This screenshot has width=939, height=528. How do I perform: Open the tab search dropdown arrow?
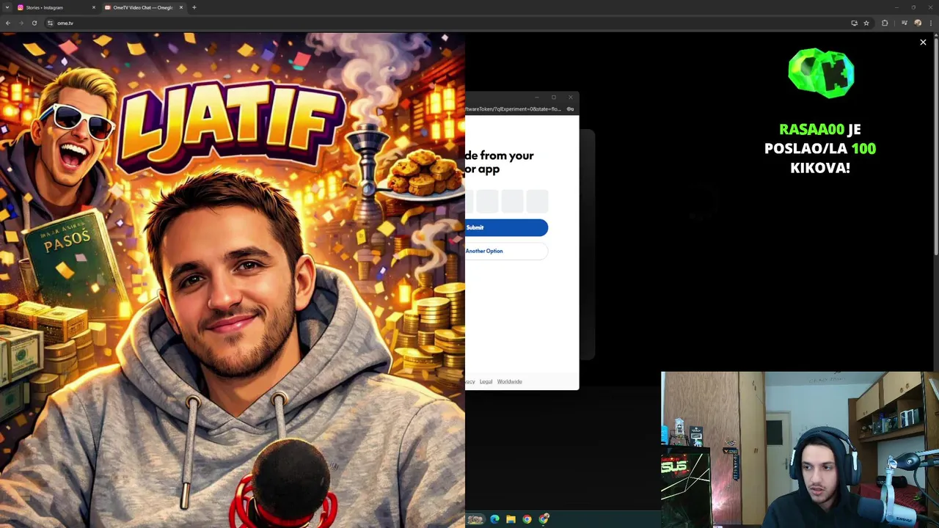click(7, 7)
